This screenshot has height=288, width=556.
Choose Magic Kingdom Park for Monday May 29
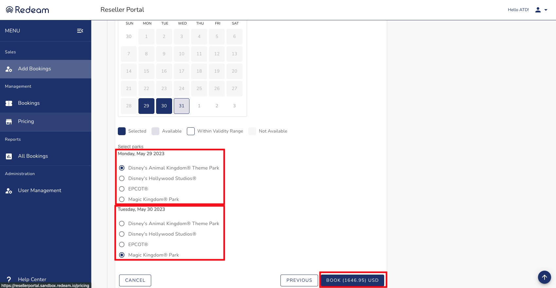(122, 199)
